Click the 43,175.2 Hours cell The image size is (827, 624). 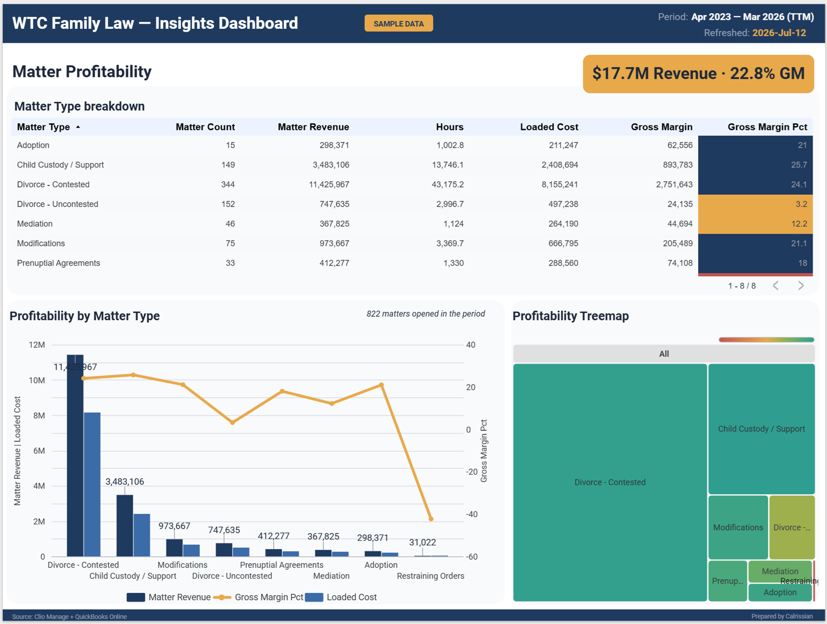pos(448,185)
